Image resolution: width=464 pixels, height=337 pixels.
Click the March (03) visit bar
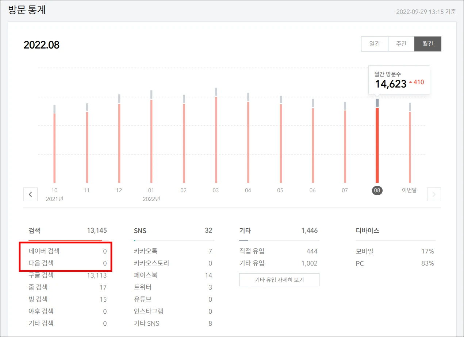pyautogui.click(x=215, y=139)
